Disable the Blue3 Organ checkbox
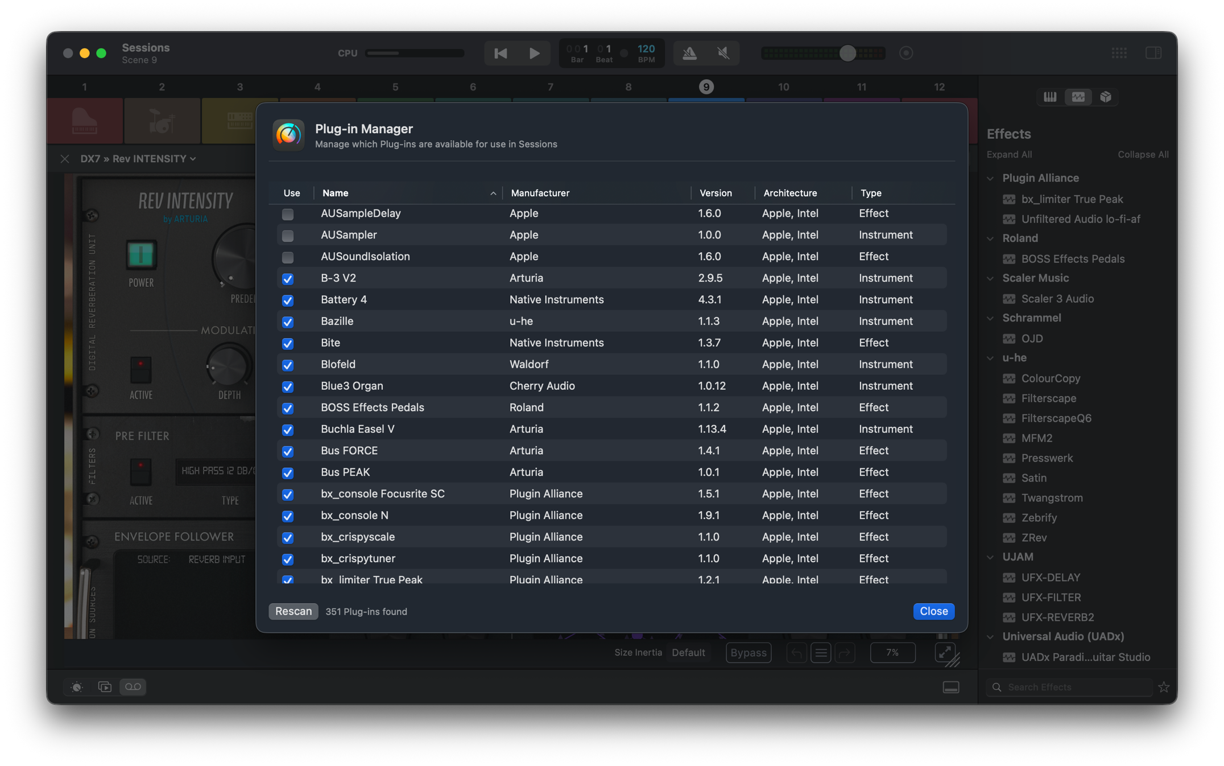Viewport: 1224px width, 766px height. (288, 387)
